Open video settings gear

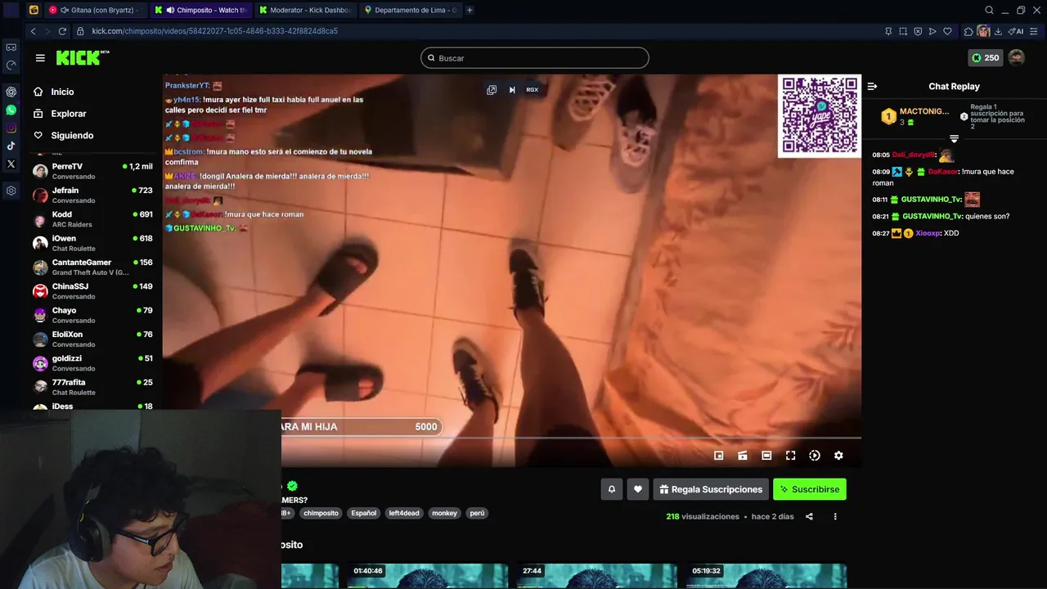[838, 456]
